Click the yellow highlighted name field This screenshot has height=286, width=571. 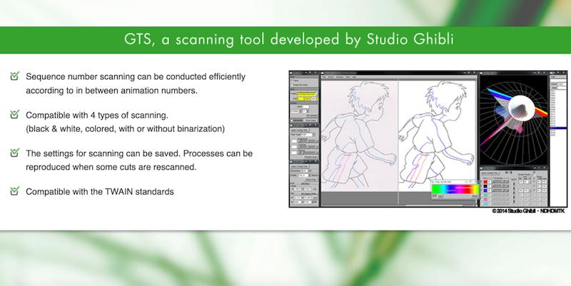pyautogui.click(x=306, y=94)
